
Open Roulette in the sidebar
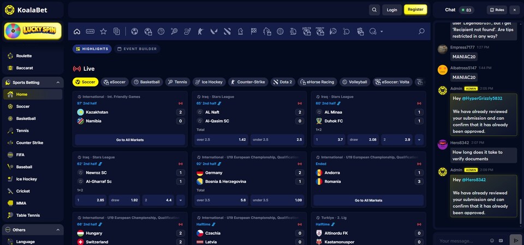(x=33, y=56)
